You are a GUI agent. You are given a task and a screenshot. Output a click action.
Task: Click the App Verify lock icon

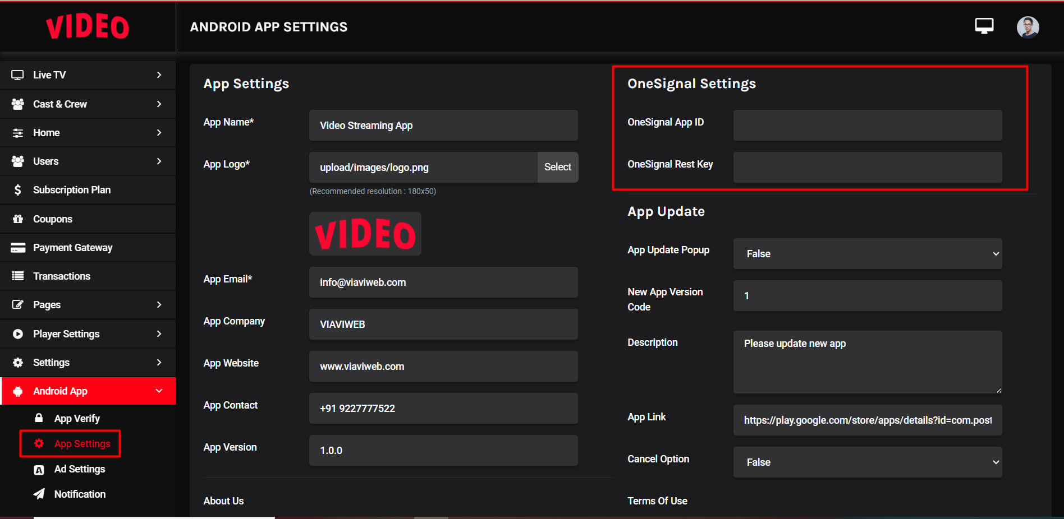pyautogui.click(x=39, y=418)
